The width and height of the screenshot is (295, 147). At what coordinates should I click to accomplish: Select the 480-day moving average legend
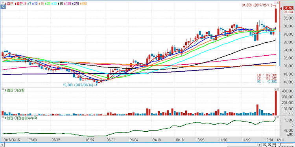click(x=83, y=4)
